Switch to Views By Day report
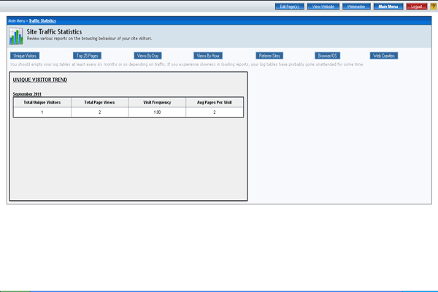 (147, 55)
